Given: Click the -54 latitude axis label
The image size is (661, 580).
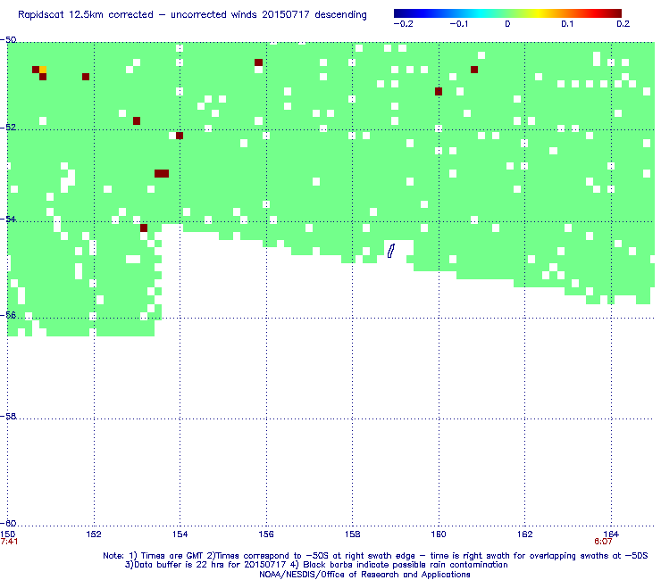Looking at the screenshot, I should [x=8, y=219].
